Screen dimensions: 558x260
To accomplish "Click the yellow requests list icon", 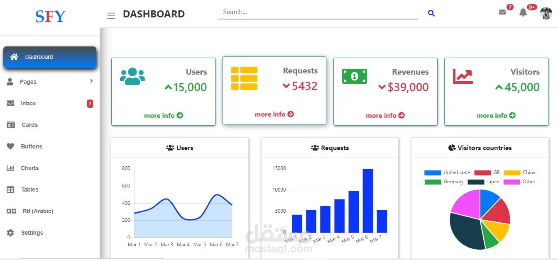I will coord(244,78).
